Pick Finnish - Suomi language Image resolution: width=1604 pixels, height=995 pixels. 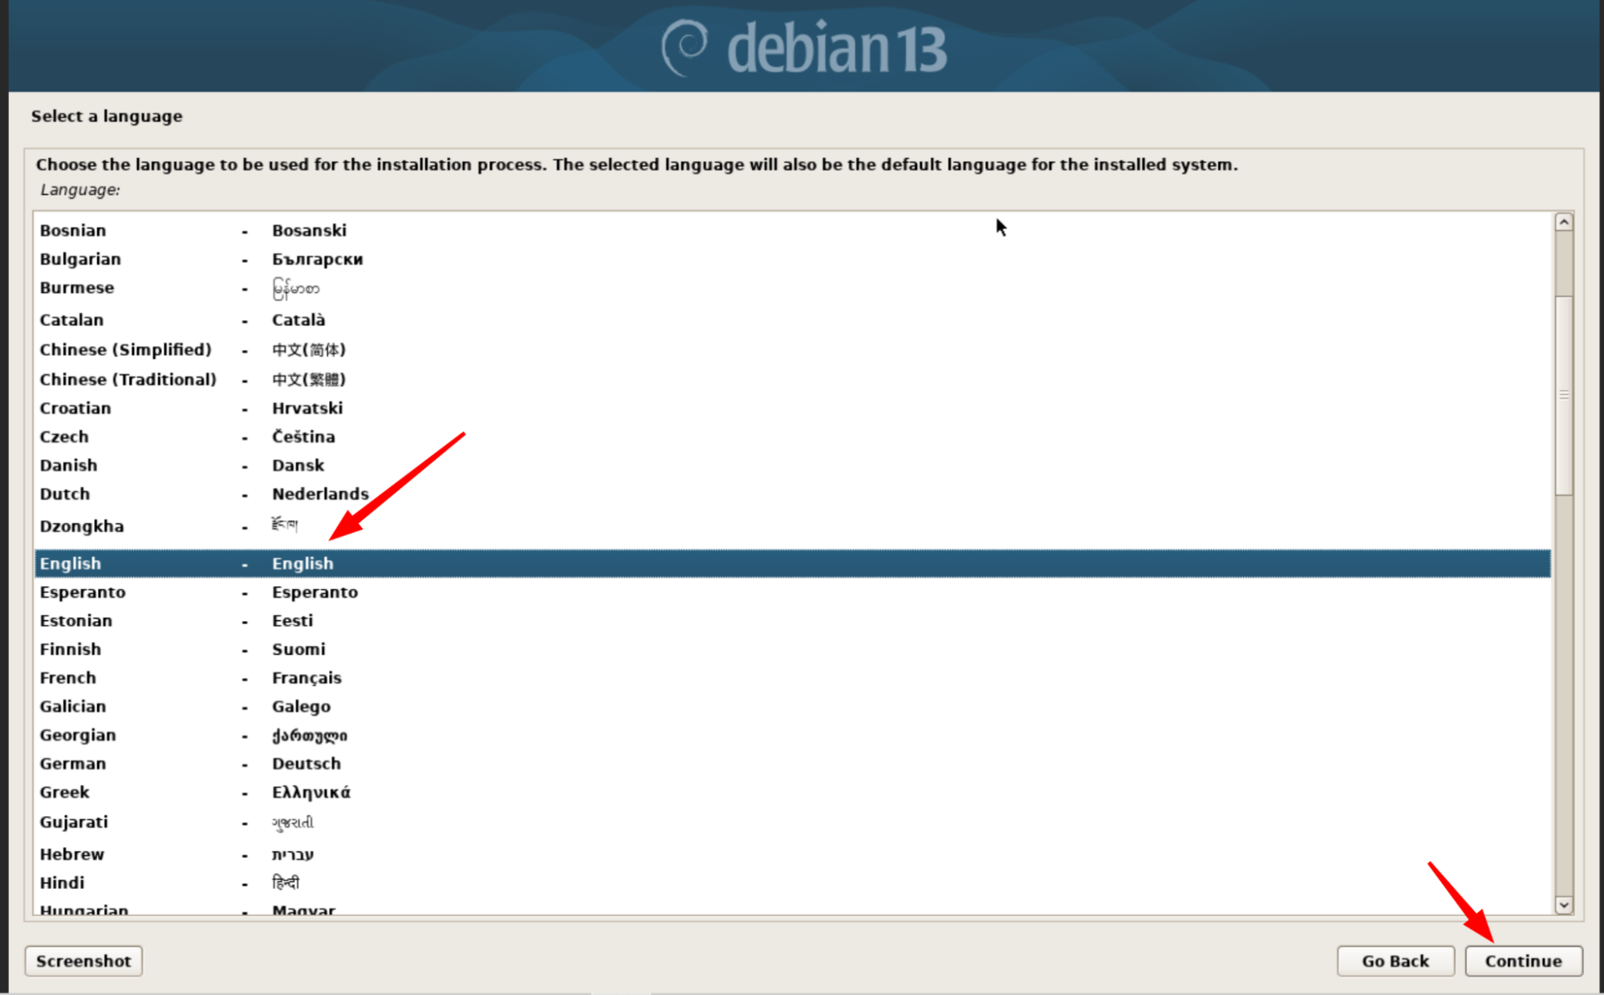[x=792, y=649]
